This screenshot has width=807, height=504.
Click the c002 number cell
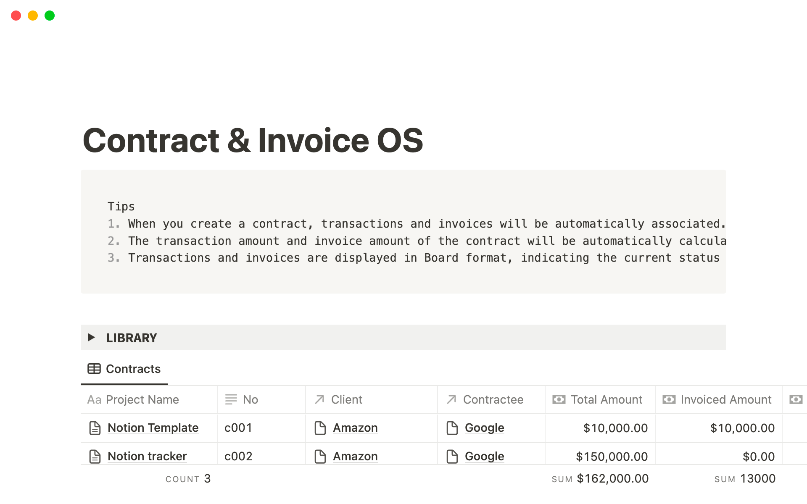(x=238, y=456)
